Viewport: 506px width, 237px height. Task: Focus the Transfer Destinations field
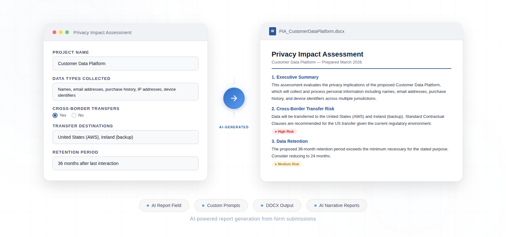[x=125, y=137]
